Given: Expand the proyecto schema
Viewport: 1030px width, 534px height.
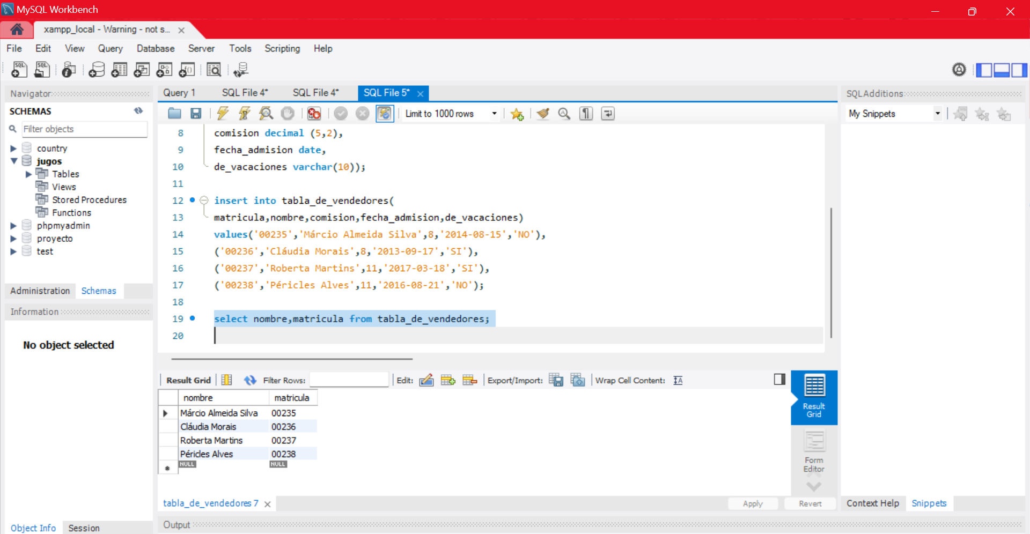Looking at the screenshot, I should [13, 239].
